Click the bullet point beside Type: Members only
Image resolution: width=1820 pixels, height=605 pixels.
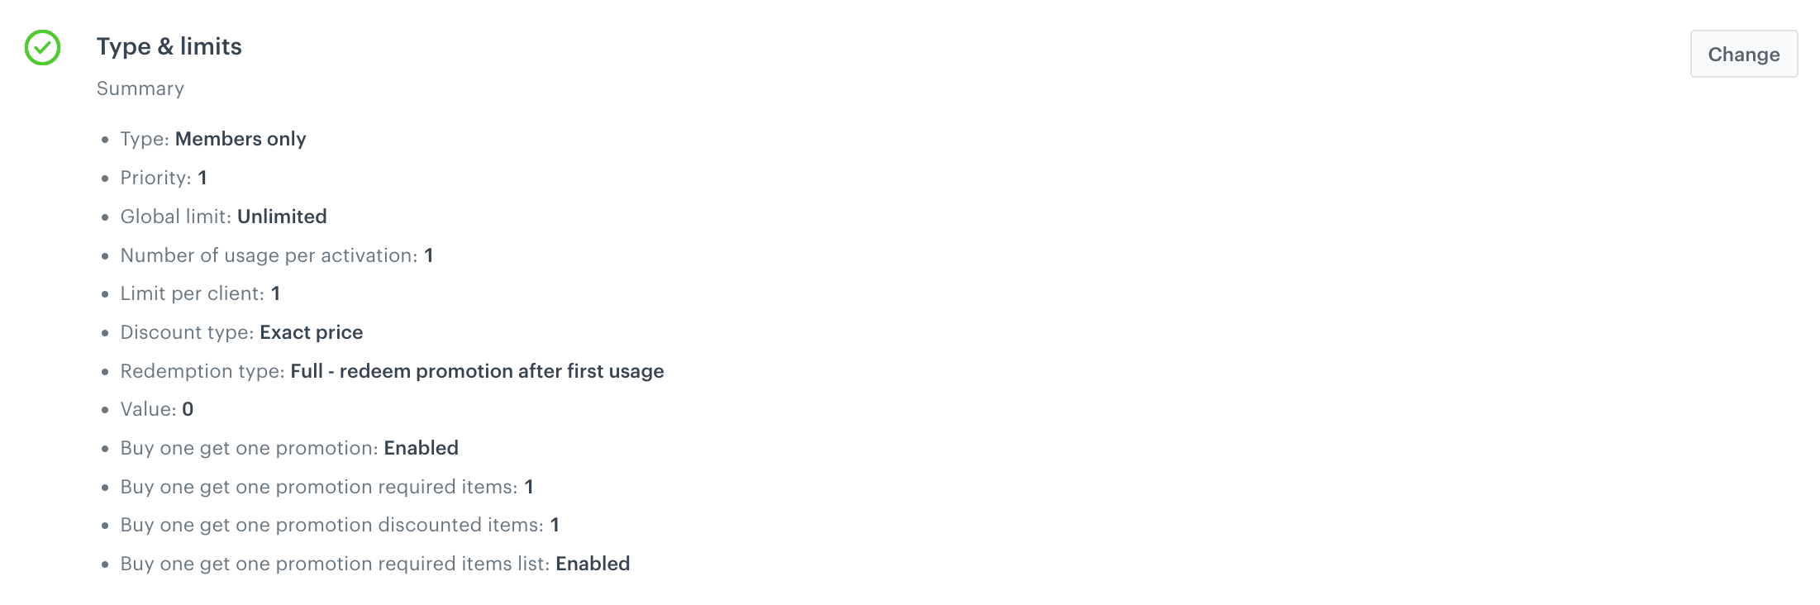(104, 140)
